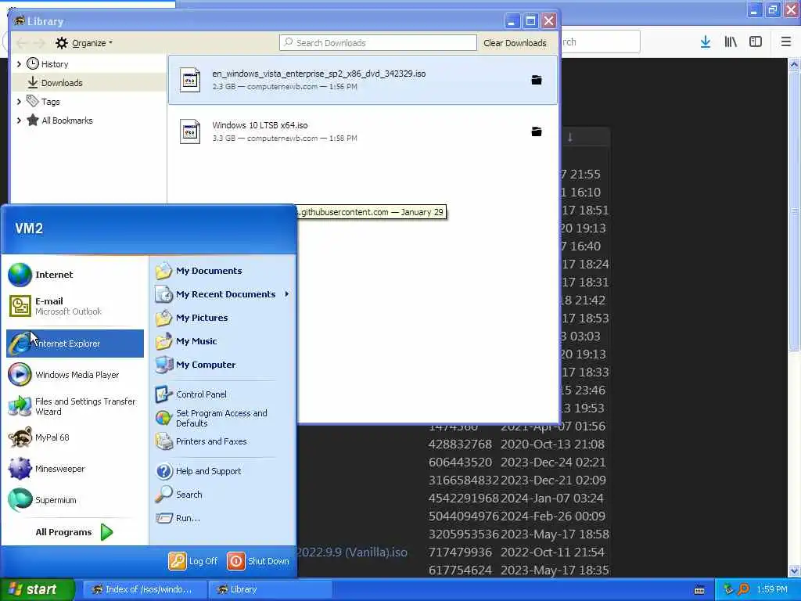The image size is (801, 601).
Task: Click Clear Downloads button
Action: pos(515,43)
